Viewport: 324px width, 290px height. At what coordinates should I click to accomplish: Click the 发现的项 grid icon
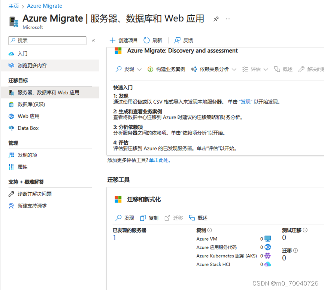tap(11, 155)
